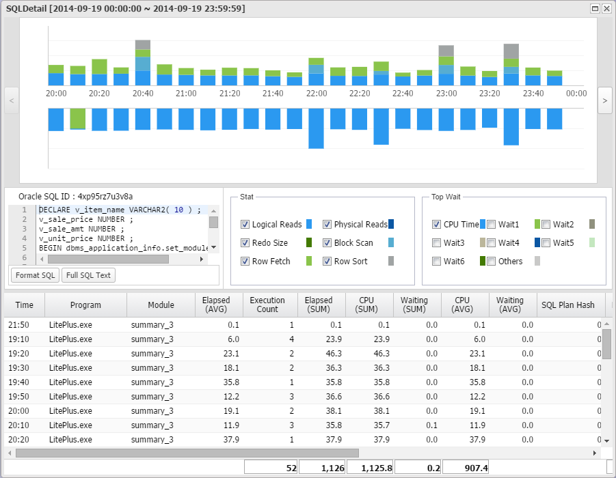The width and height of the screenshot is (616, 478).
Task: Click the SQL text vertical scrollbar thumb
Action: (x=214, y=222)
